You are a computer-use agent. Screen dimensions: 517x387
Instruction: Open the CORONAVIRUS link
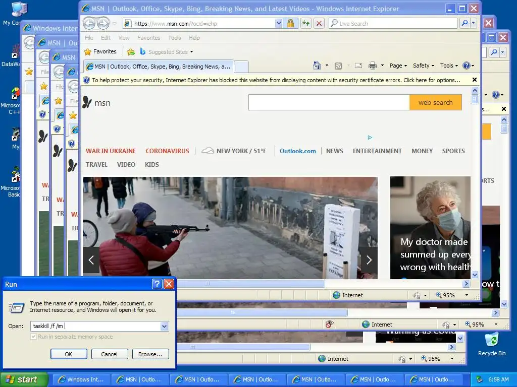[x=168, y=151]
